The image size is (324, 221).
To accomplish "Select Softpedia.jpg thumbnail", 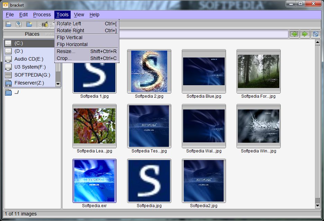I will coord(149,181).
